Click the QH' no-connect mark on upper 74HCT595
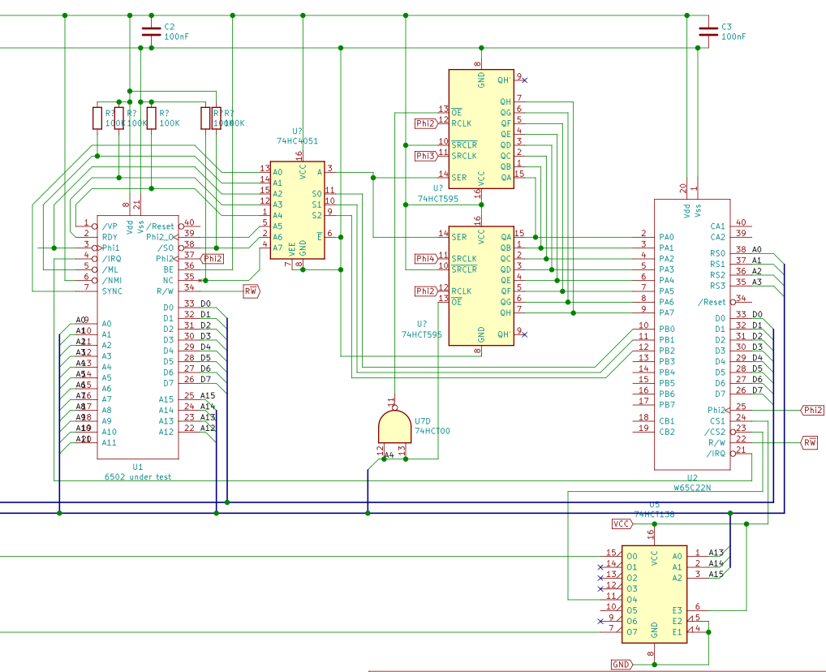 coord(524,80)
